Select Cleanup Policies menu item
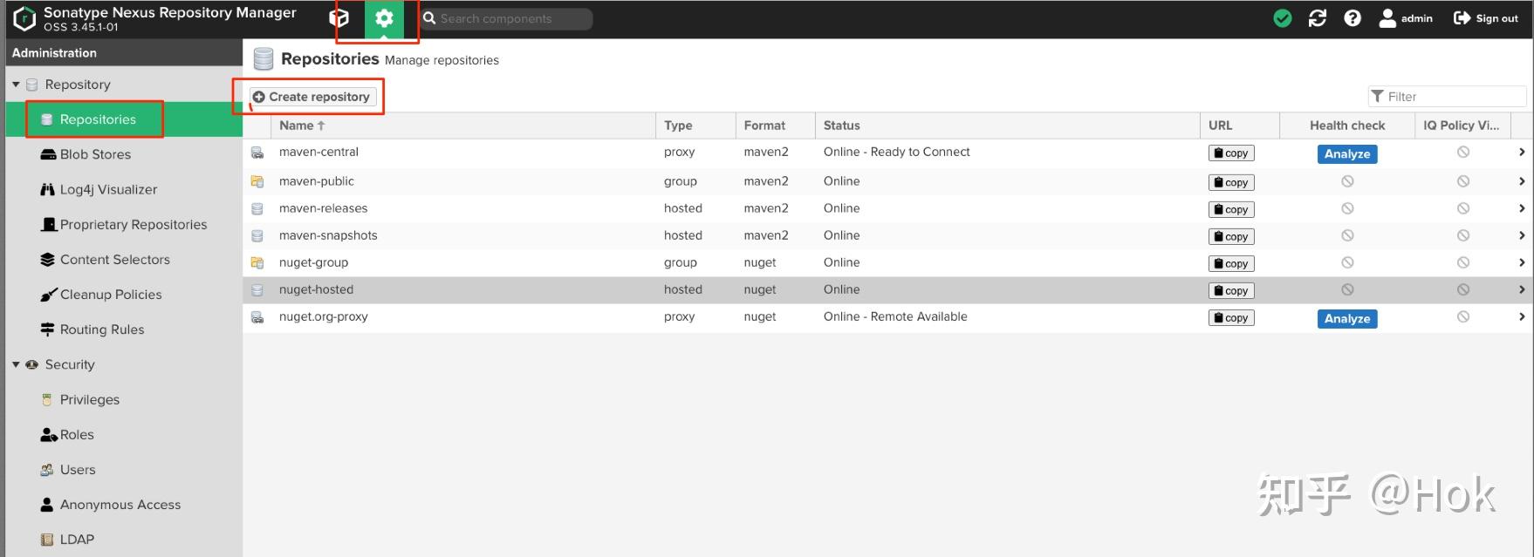The width and height of the screenshot is (1534, 557). [x=111, y=295]
